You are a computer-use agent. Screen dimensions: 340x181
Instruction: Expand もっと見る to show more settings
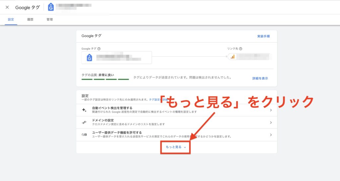pos(176,147)
